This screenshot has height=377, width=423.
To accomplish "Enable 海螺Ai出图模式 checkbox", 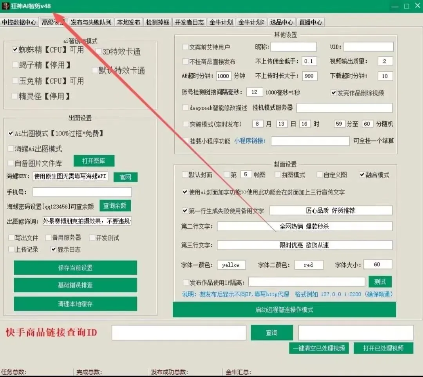I will (11, 149).
